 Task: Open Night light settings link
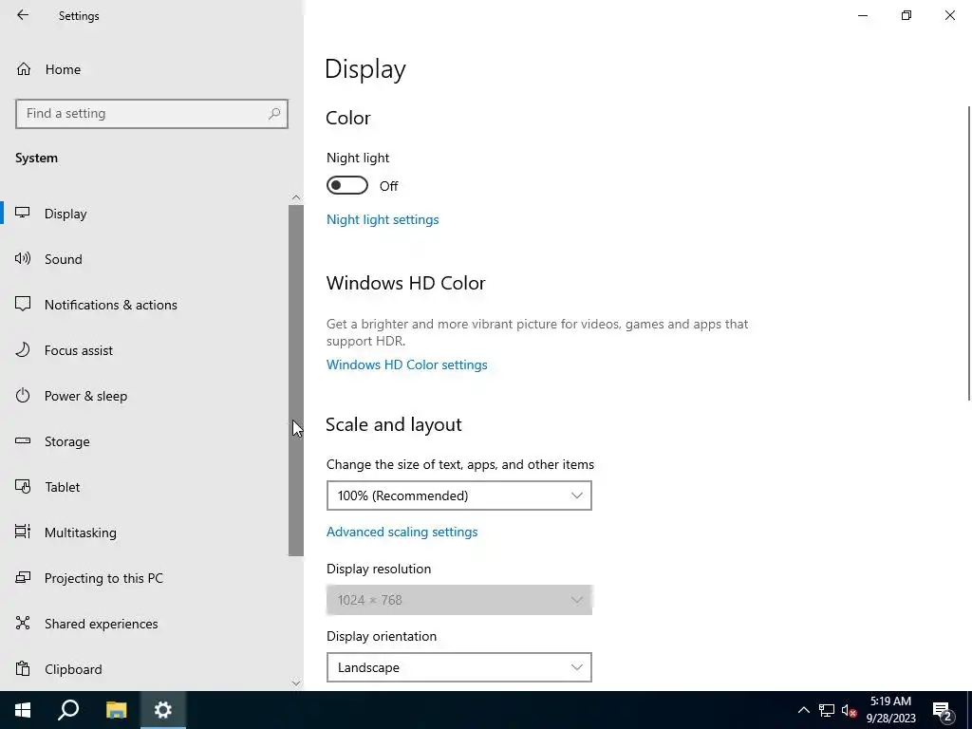coord(383,219)
